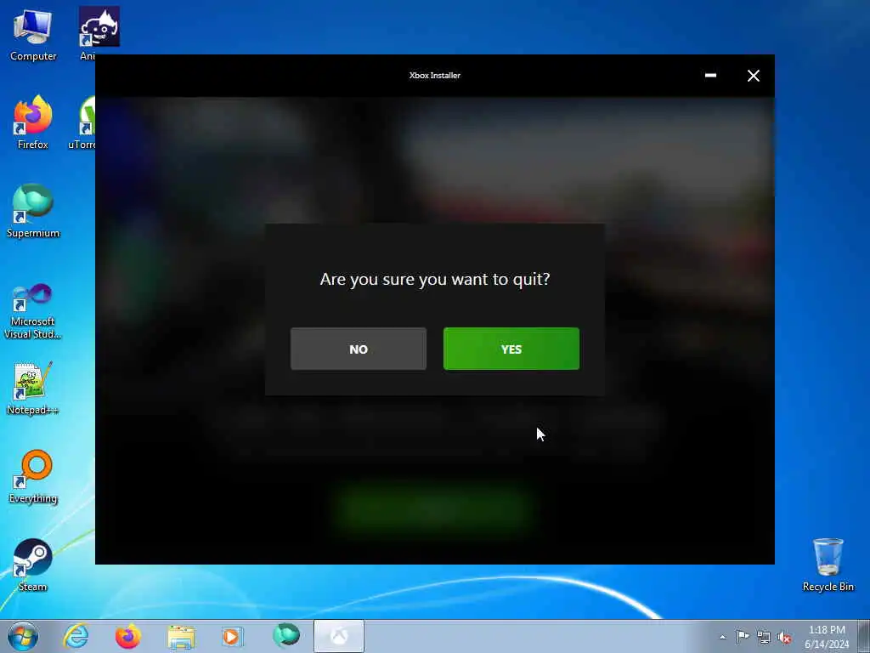Open Supermium from the taskbar
This screenshot has height=653, width=870.
[x=285, y=636]
